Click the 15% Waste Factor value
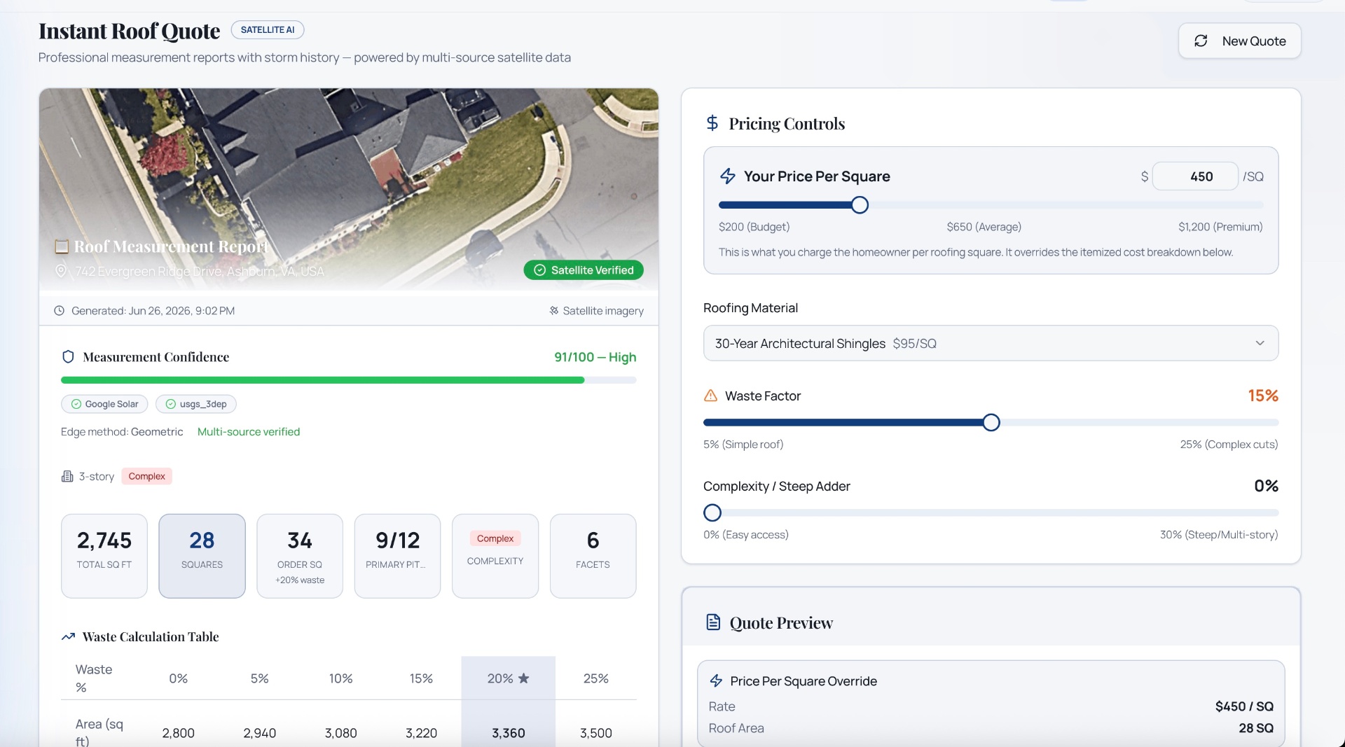This screenshot has width=1345, height=747. [x=1263, y=396]
